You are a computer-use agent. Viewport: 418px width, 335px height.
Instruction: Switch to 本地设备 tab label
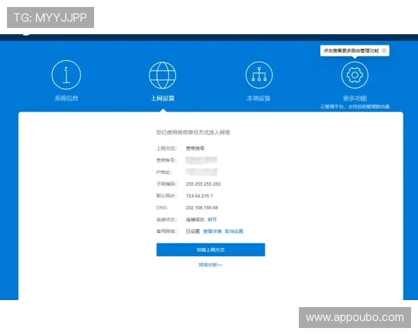(258, 98)
